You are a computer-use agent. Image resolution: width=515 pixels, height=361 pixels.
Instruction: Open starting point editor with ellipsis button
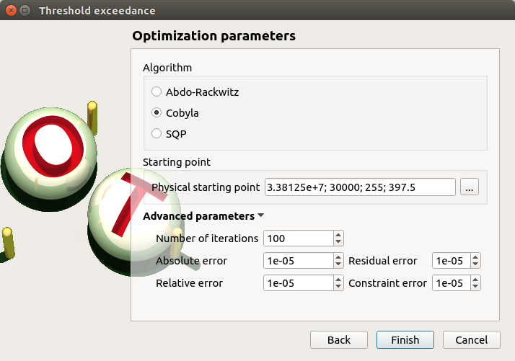pos(470,187)
